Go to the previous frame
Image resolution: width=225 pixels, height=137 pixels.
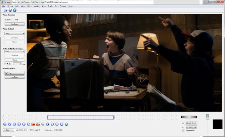tap(14, 124)
